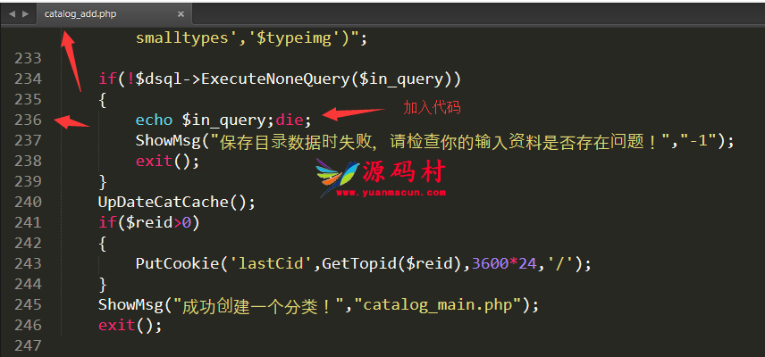Click the if($reid>0) condition
The width and height of the screenshot is (765, 357).
coord(149,222)
